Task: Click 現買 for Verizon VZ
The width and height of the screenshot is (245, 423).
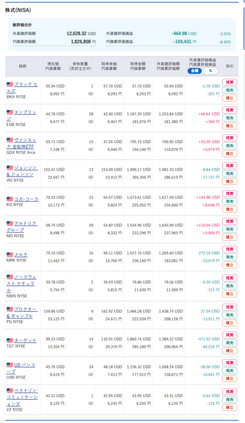Action: [229, 392]
